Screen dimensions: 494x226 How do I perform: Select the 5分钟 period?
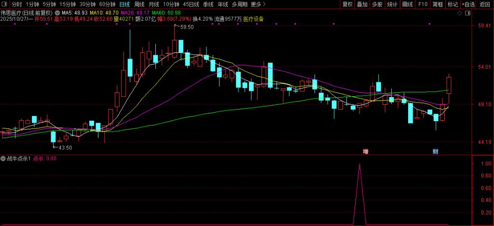pyautogui.click(x=49, y=4)
